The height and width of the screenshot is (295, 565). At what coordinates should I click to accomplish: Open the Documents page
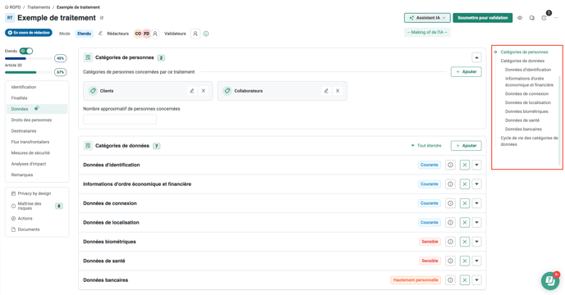click(25, 229)
